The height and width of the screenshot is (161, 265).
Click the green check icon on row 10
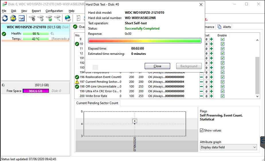pos(77,44)
